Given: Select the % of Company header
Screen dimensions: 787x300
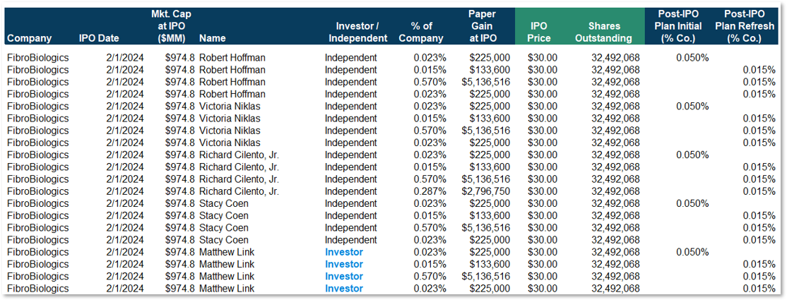Looking at the screenshot, I should tap(421, 32).
